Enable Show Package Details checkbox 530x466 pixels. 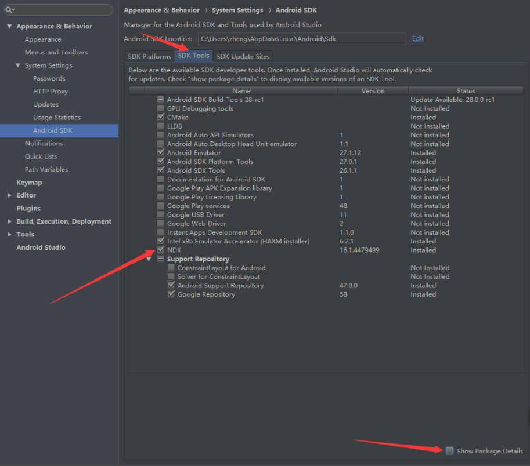(449, 450)
